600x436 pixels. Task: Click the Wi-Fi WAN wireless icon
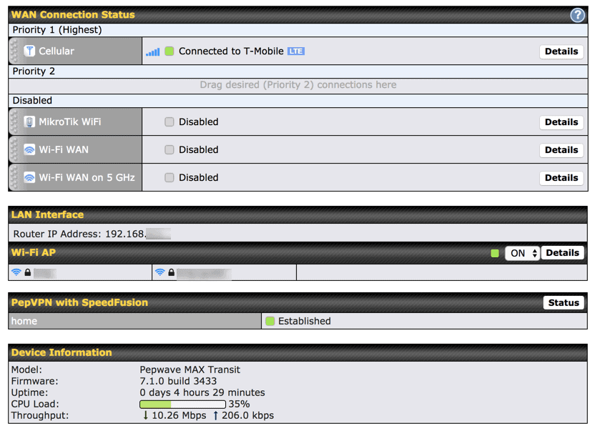tap(29, 149)
